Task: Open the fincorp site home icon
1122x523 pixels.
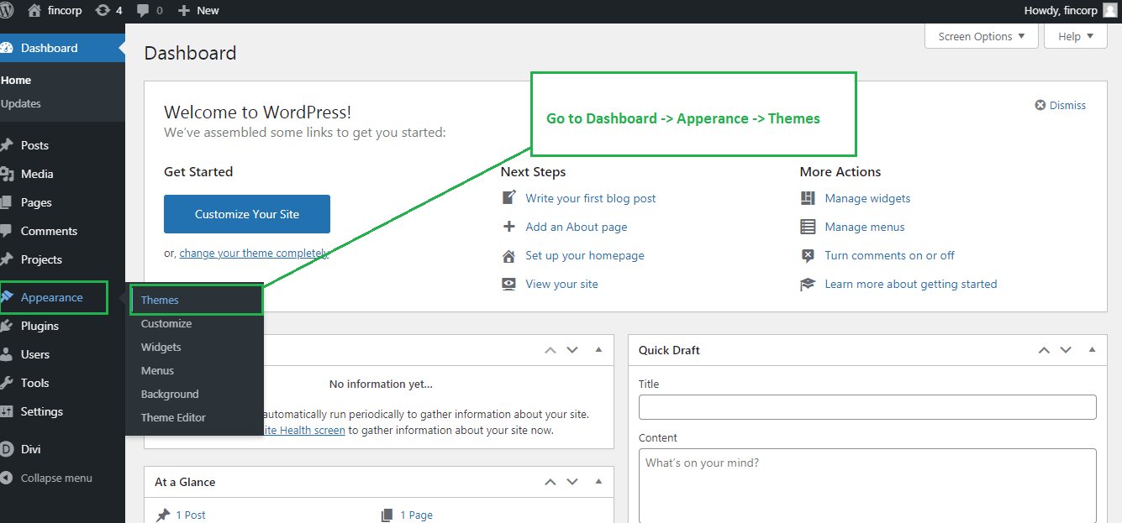Action: pyautogui.click(x=34, y=11)
